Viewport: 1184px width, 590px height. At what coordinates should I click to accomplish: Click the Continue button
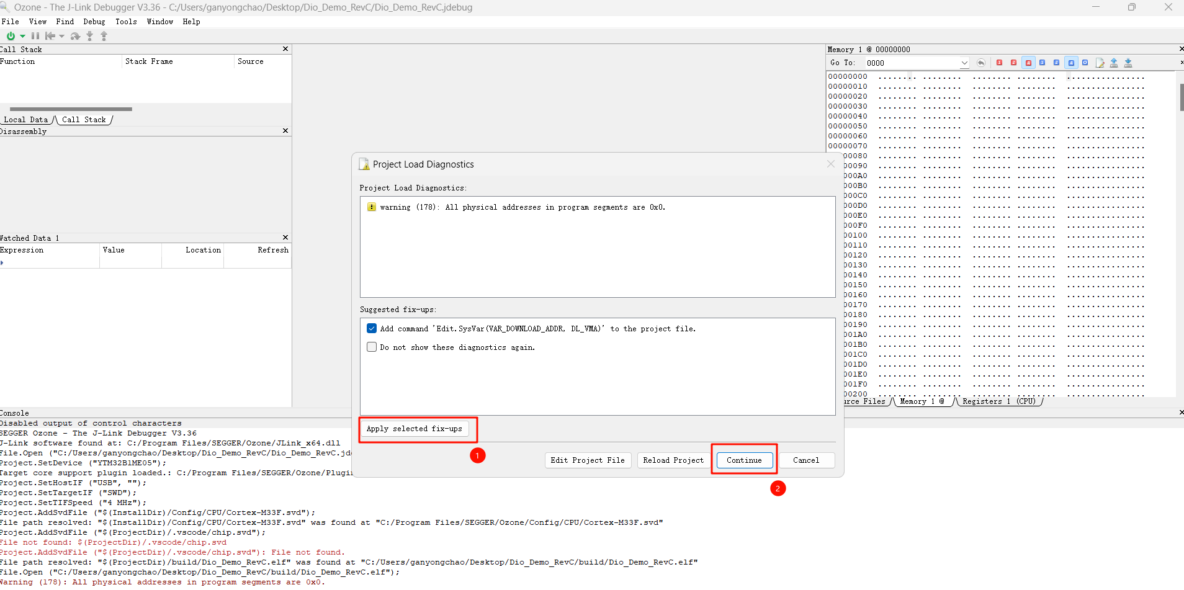click(744, 460)
